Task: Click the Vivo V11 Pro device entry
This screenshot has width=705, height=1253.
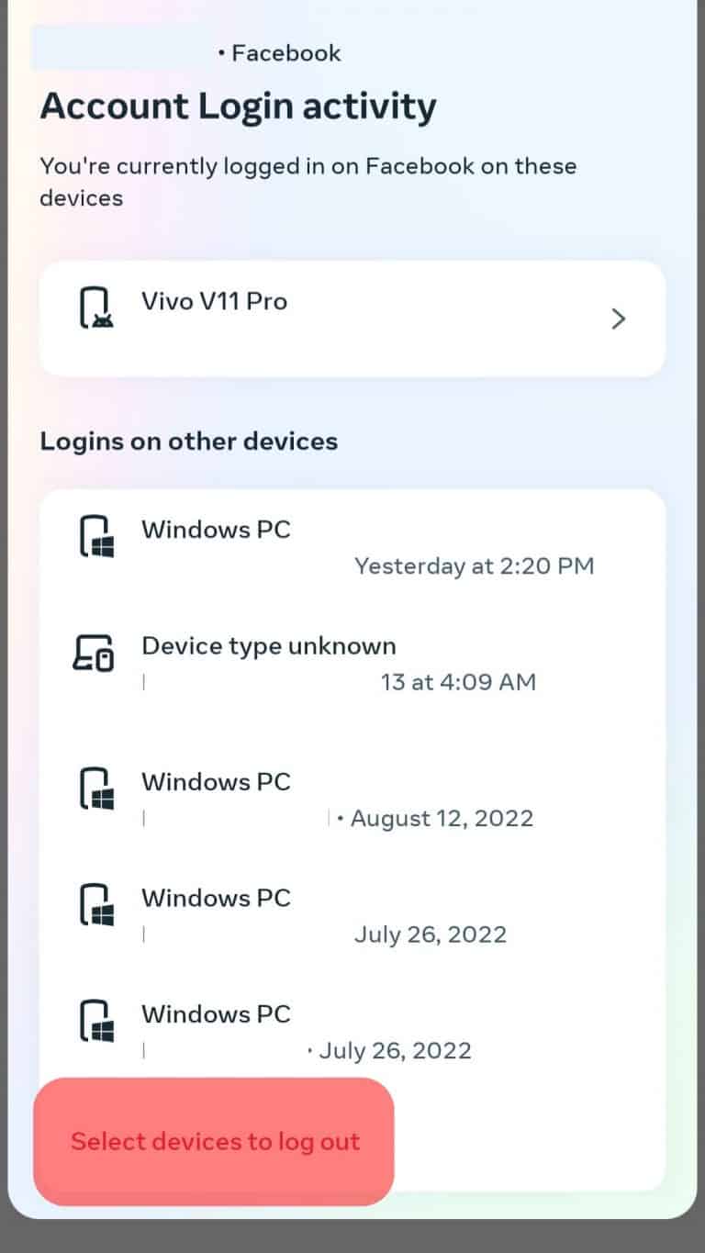Action: pyautogui.click(x=352, y=319)
